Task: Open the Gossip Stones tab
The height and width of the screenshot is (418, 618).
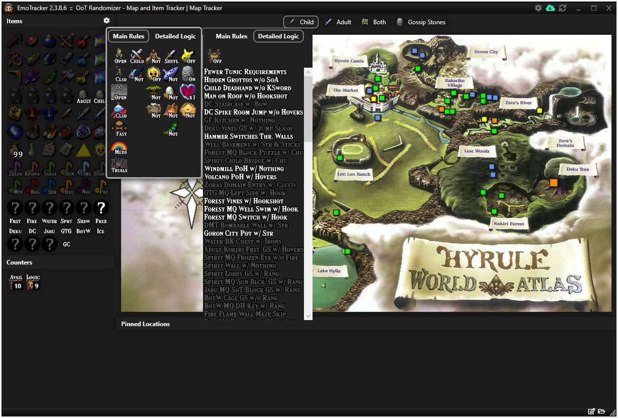Action: [x=421, y=22]
